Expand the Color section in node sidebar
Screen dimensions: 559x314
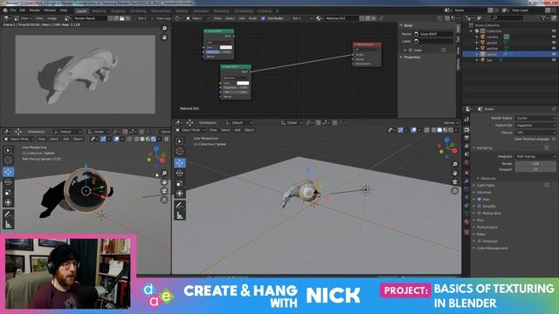418,51
